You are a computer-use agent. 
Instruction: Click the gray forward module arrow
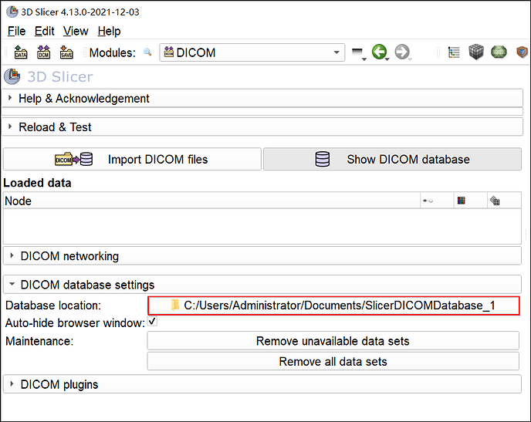[402, 52]
